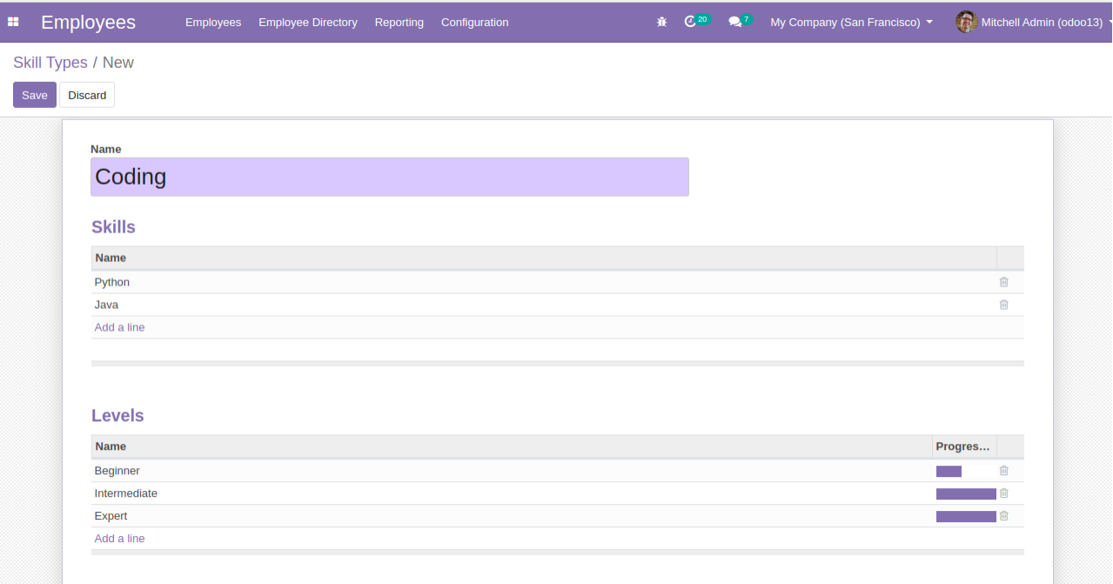Delete the Java skill row
This screenshot has width=1113, height=584.
(1003, 305)
